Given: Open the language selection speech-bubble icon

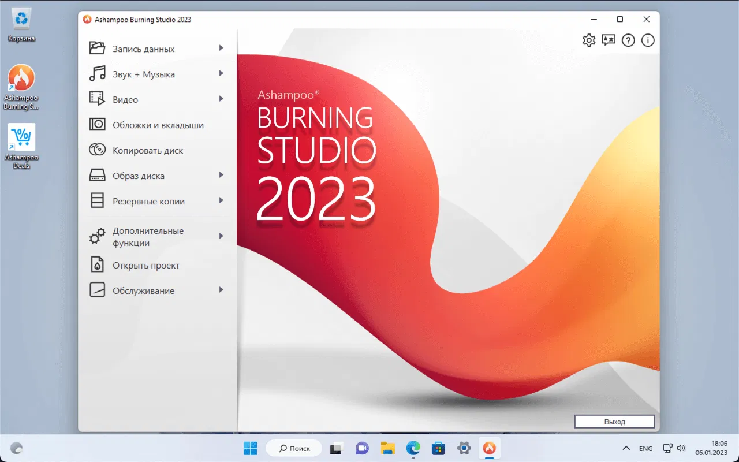Looking at the screenshot, I should coord(609,40).
